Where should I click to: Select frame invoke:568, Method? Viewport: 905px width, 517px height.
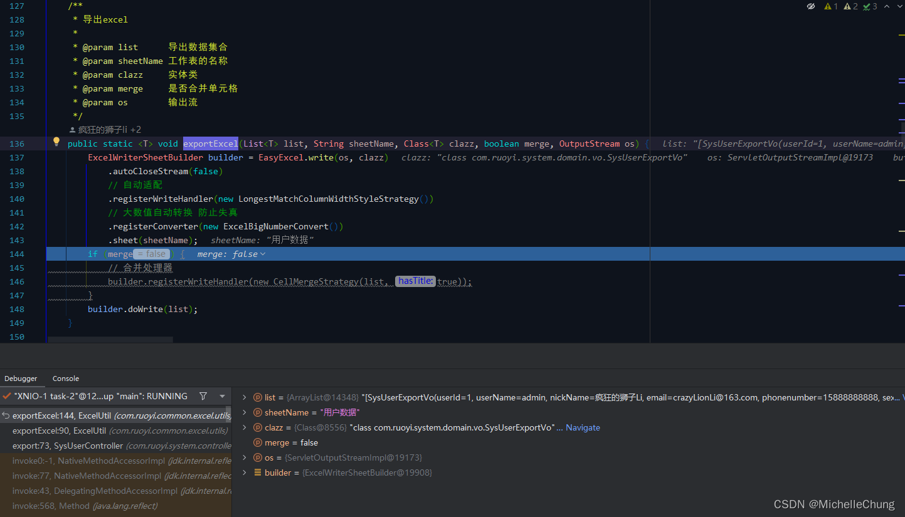115,506
